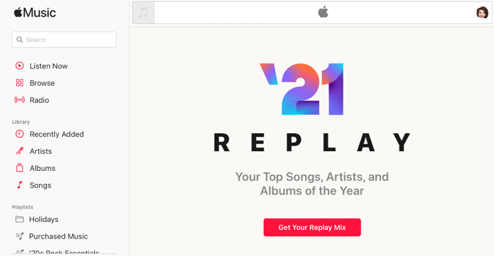Click the Browse grid icon
Image resolution: width=494 pixels, height=256 pixels.
tap(20, 83)
